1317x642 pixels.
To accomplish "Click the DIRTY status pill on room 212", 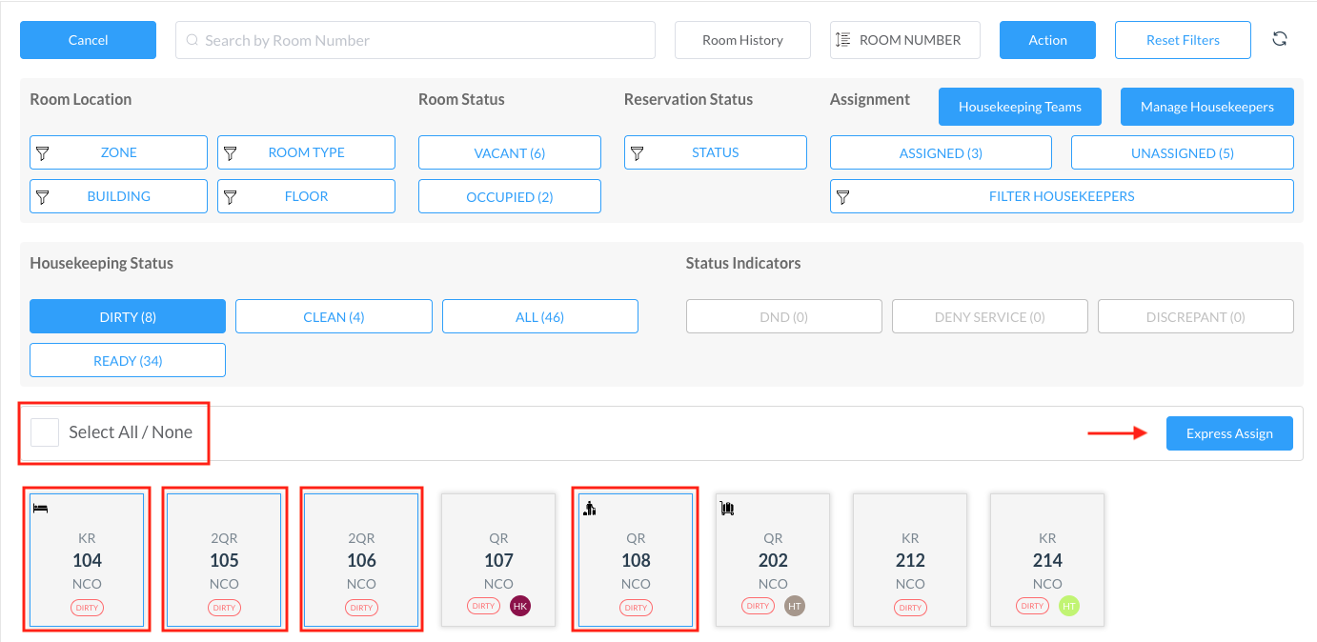I will (x=910, y=607).
